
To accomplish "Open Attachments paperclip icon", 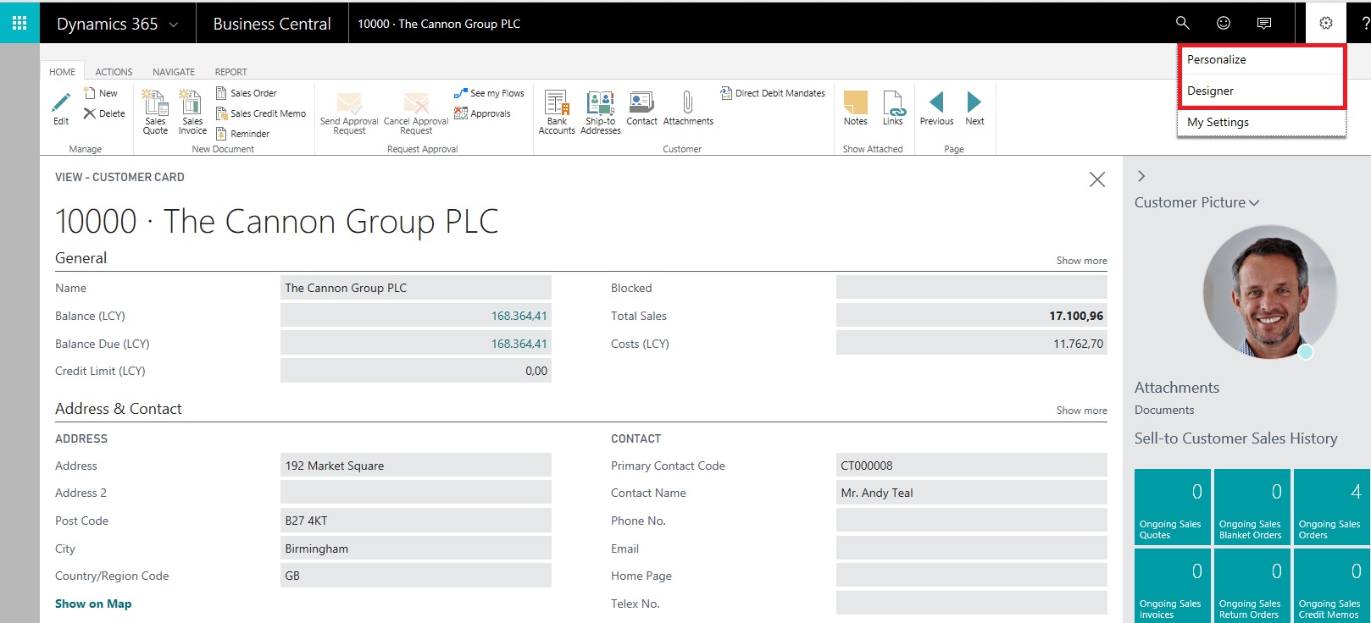I will (x=688, y=102).
